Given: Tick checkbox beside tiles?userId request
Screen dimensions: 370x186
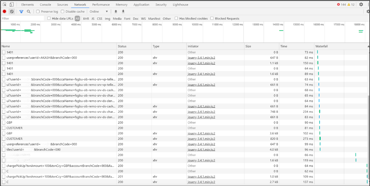Looking at the screenshot, I should [4, 150].
